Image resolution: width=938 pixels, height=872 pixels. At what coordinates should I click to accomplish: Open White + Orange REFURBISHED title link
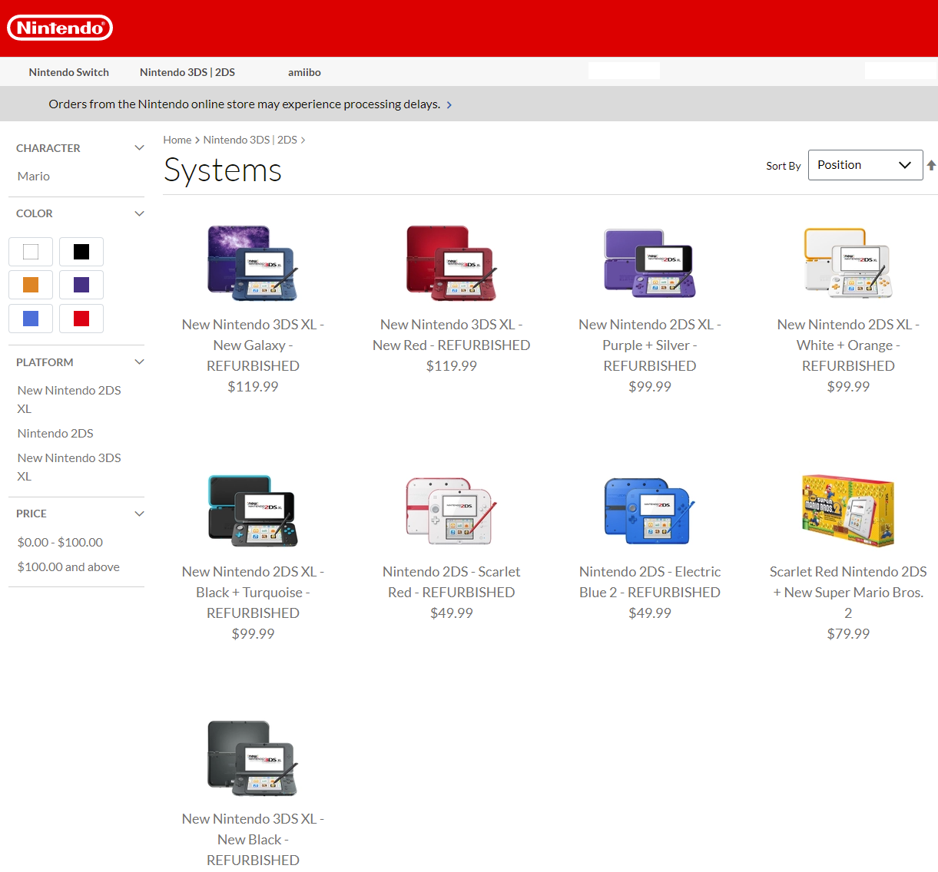(x=848, y=345)
